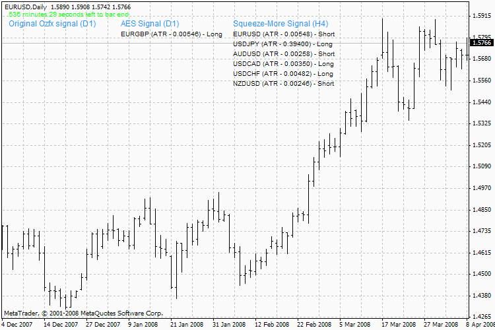Screen dimensions: 495x330
Task: Select the USDCAD Long signal line
Action: click(283, 64)
